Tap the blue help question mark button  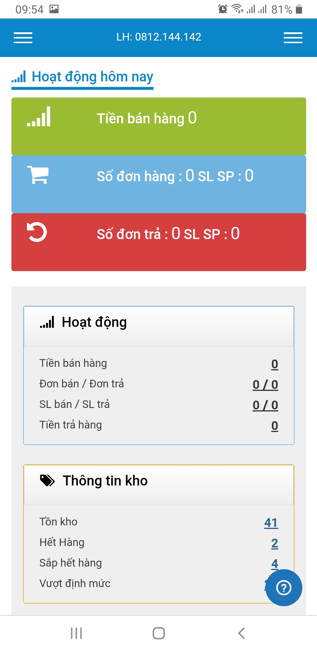pos(284,588)
